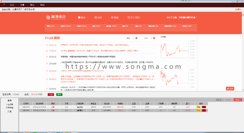The height and width of the screenshot is (133, 244).
Task: Click the timeline marker for 15:06:08
Action: (47, 63)
